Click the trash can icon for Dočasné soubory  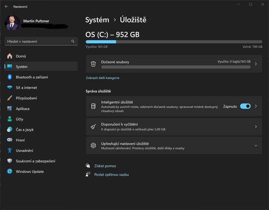(93, 64)
